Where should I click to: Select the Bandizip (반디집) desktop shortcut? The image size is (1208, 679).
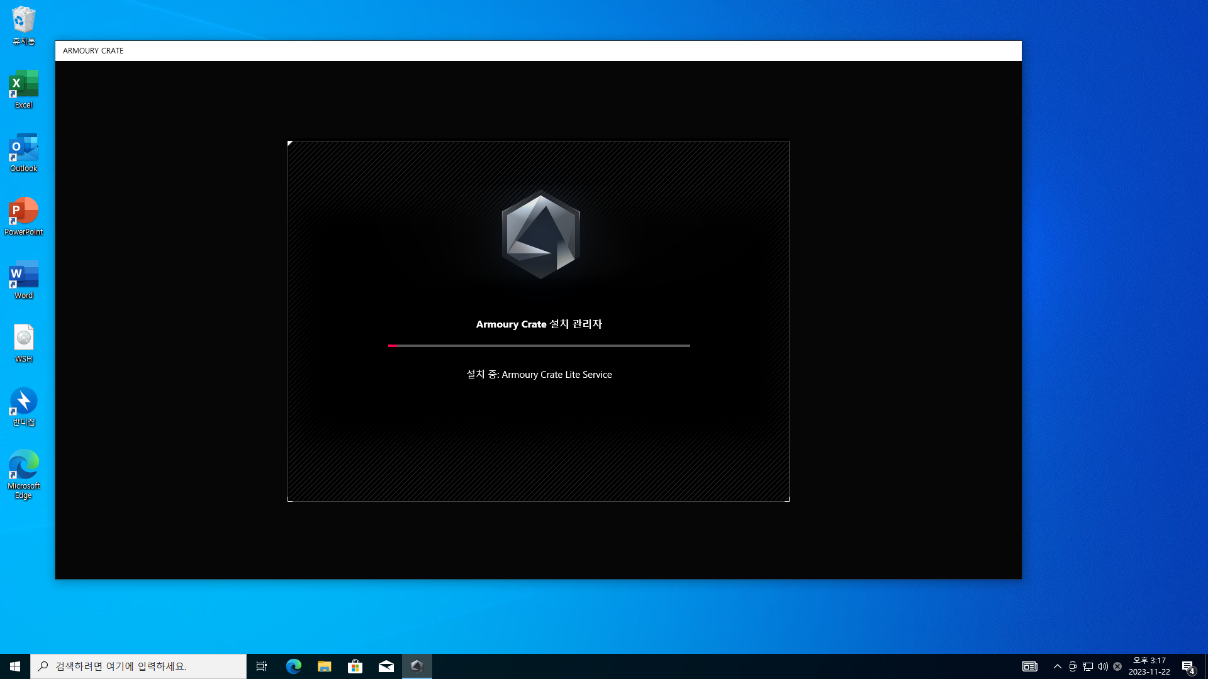pos(23,407)
